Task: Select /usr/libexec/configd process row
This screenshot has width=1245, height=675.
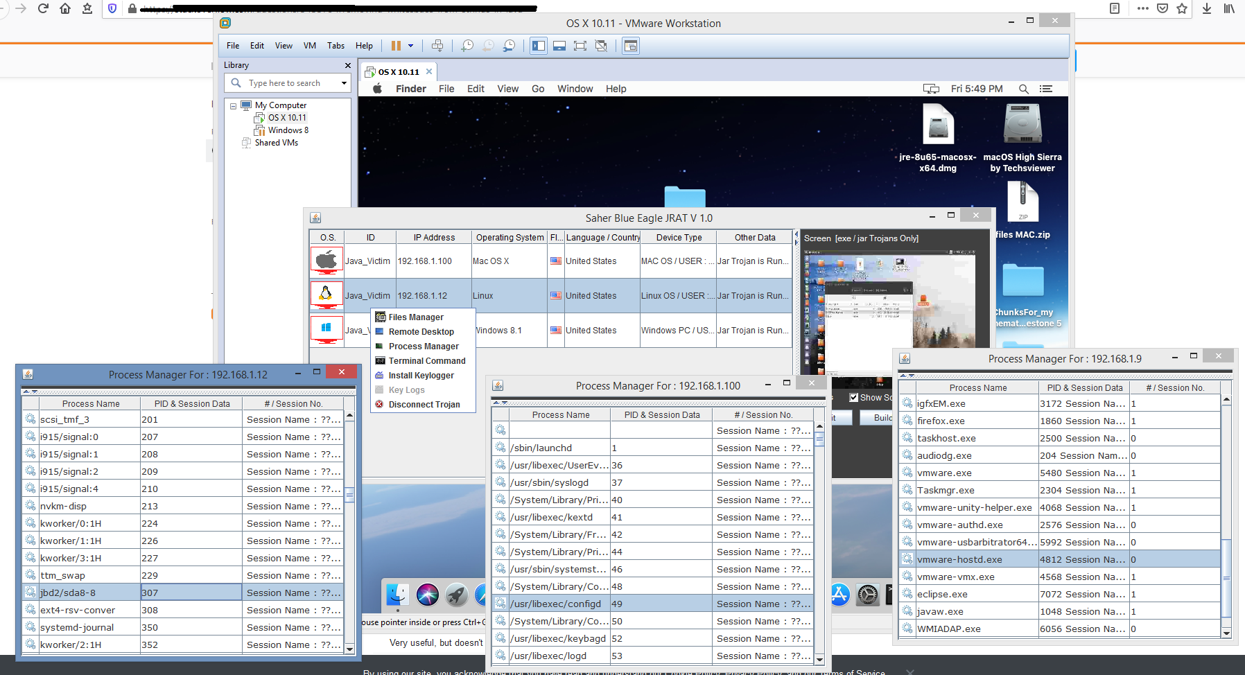Action: pyautogui.click(x=652, y=604)
